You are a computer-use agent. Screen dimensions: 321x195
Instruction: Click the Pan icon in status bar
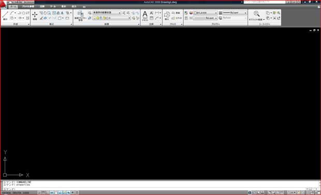click(270, 192)
